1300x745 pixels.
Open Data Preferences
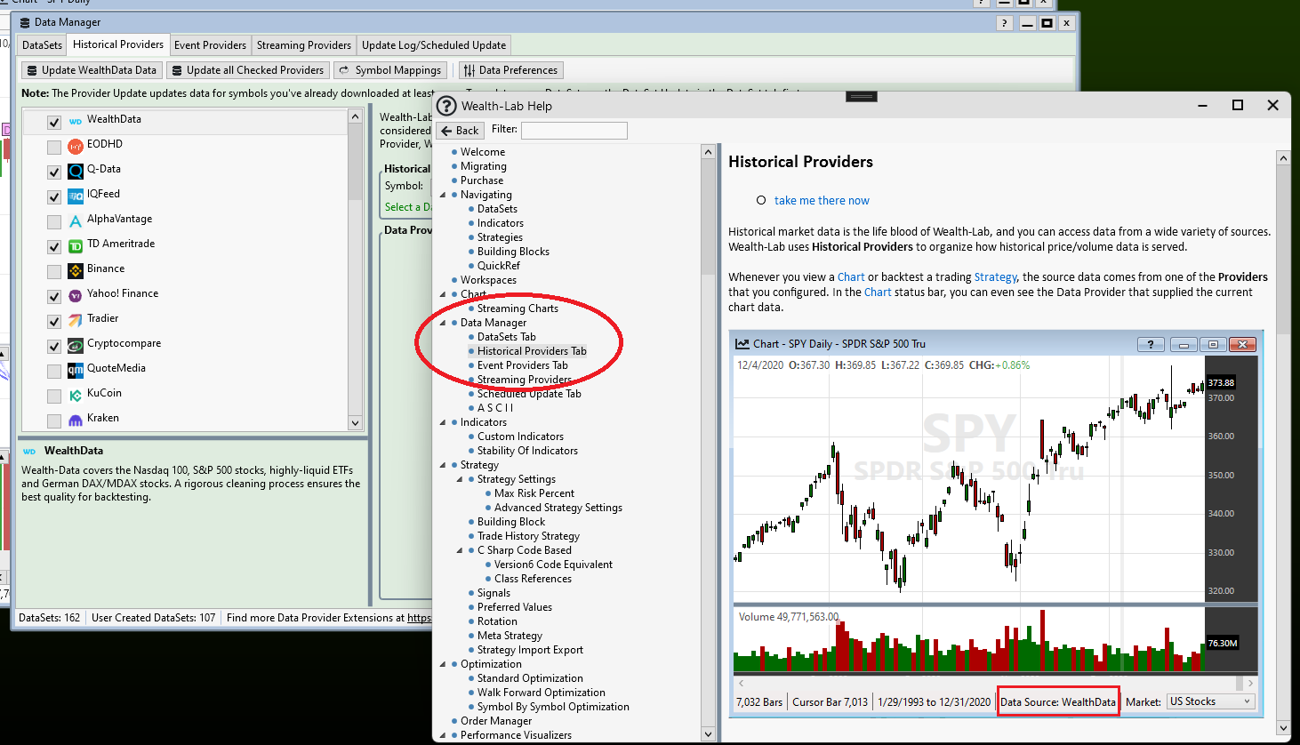click(511, 70)
